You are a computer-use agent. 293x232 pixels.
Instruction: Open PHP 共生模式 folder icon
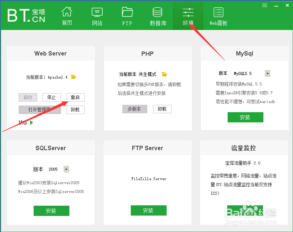(x=164, y=74)
